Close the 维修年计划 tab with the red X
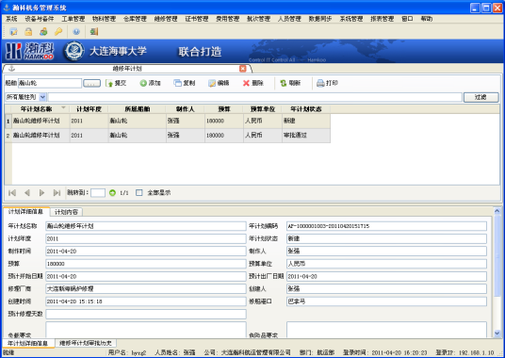Image resolution: width=505 pixels, height=358 pixels. pos(243,69)
